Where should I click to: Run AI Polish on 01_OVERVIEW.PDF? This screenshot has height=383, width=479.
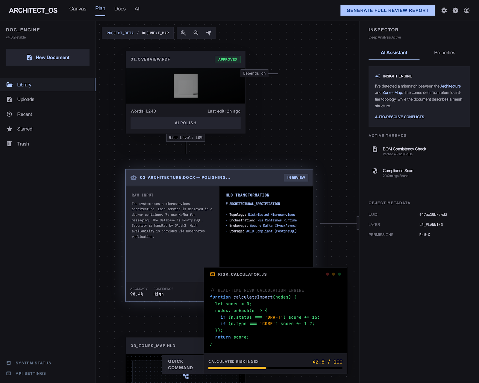tap(185, 123)
